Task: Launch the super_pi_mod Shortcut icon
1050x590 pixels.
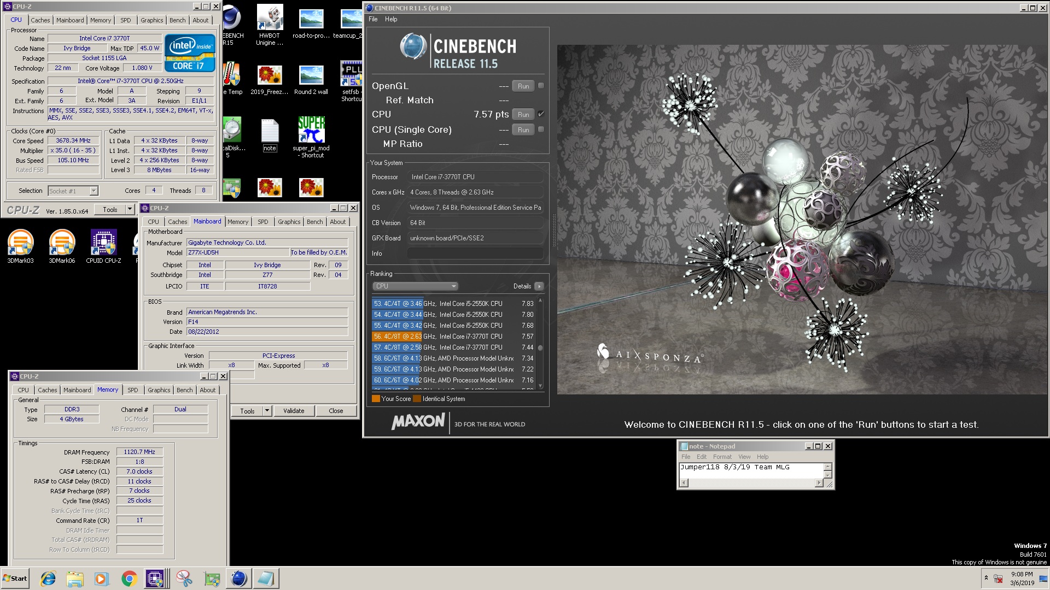Action: [311, 137]
